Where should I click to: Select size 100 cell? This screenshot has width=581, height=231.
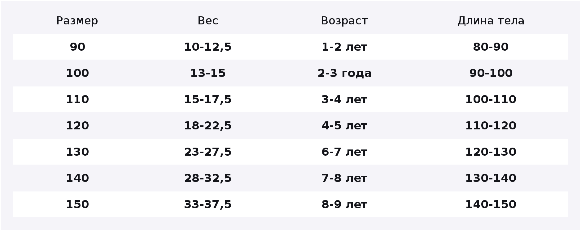[77, 73]
